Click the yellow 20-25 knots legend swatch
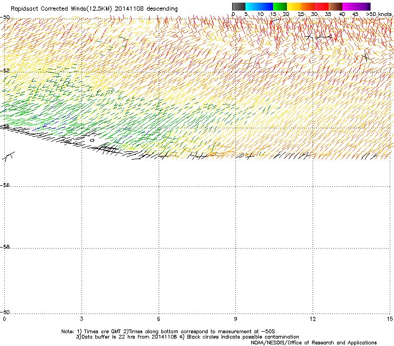 [x=294, y=6]
